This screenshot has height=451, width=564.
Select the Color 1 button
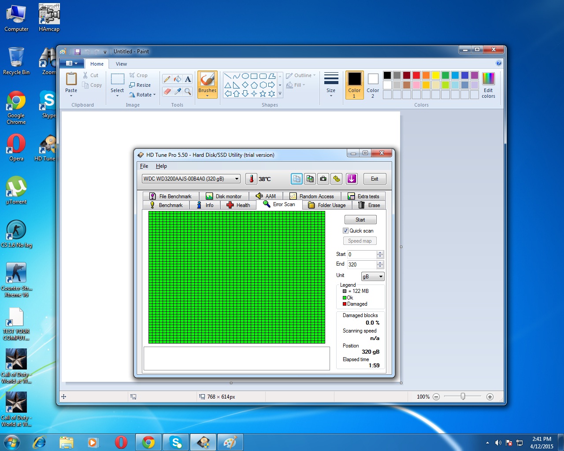[x=354, y=85]
